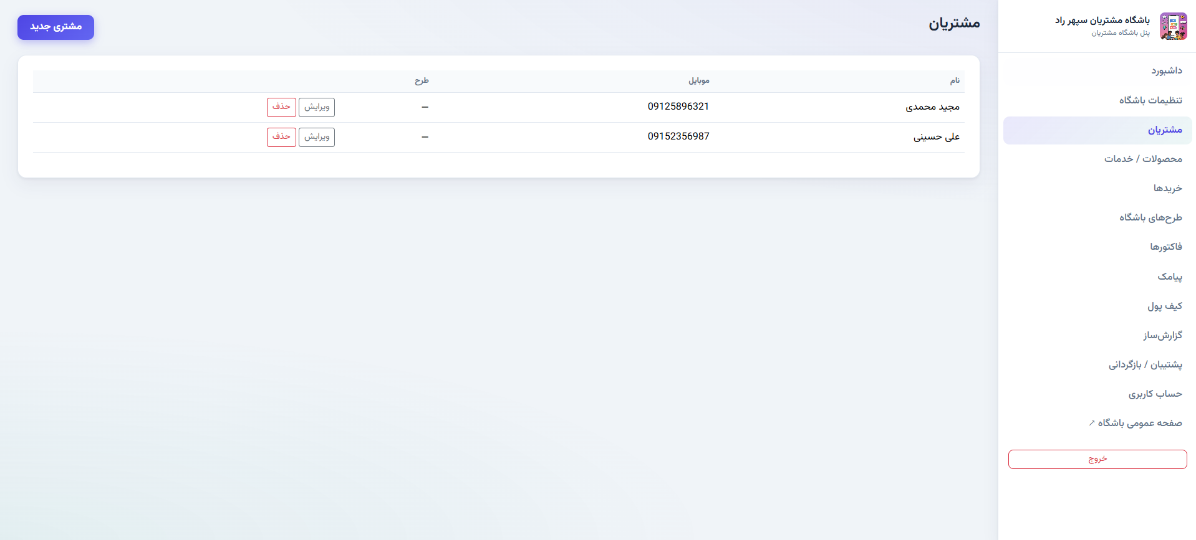Click حذف for علی حسینی
The height and width of the screenshot is (540, 1196).
click(281, 137)
